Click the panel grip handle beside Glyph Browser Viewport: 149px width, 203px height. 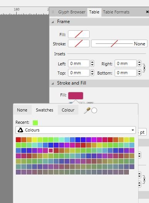coord(53,12)
